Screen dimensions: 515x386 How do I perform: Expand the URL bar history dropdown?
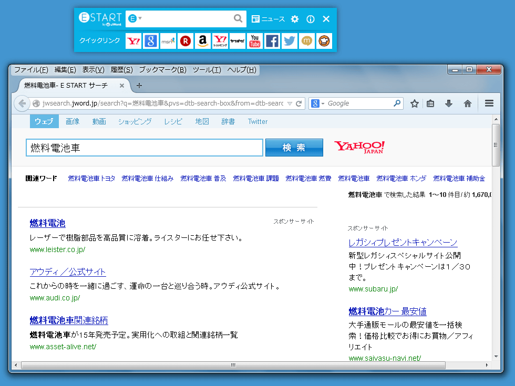tap(290, 104)
